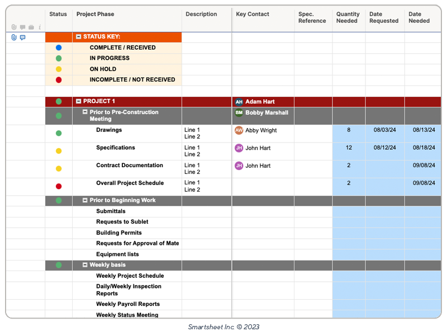Click the comment column header icon

pos(22,26)
